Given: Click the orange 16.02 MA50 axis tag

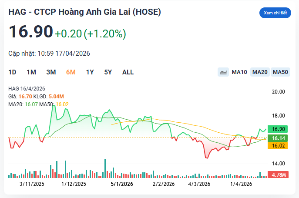Looking at the screenshot, I should point(278,146).
